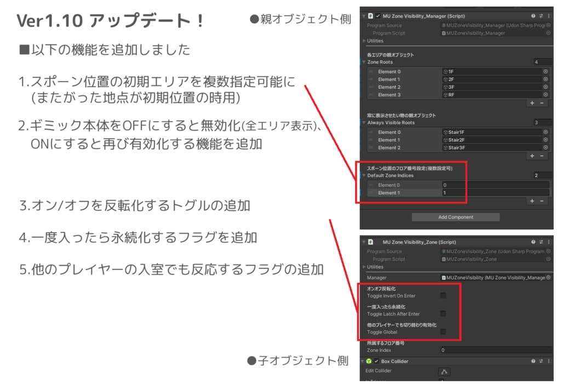
Task: Click Add Component button
Action: click(455, 217)
